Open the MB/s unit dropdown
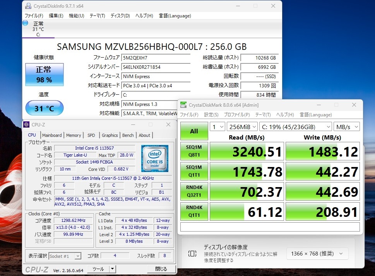The height and width of the screenshot is (276, 375). coord(346,127)
